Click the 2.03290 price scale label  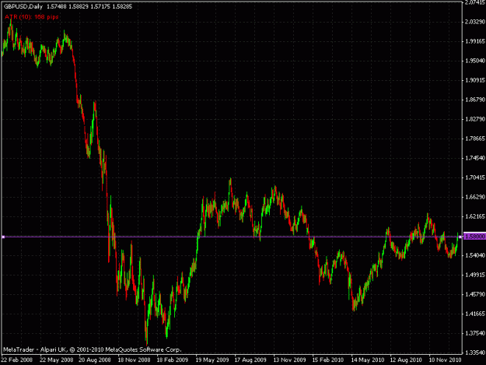tap(475, 22)
